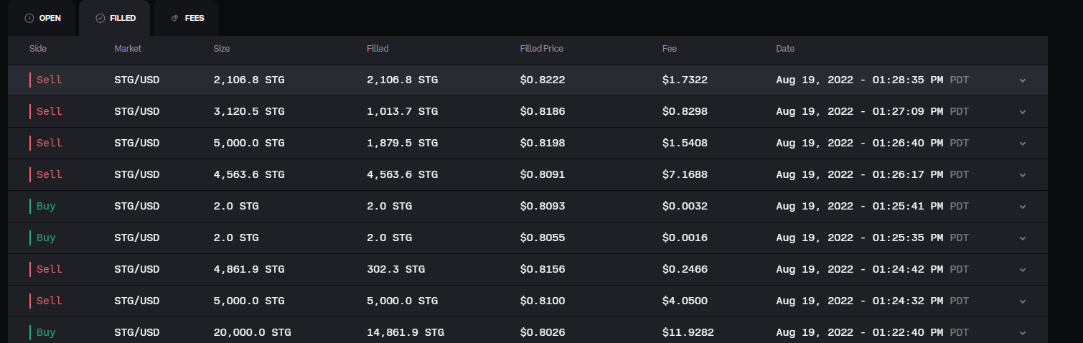The height and width of the screenshot is (343, 1083).
Task: Click the Filled Price column header
Action: click(x=542, y=49)
